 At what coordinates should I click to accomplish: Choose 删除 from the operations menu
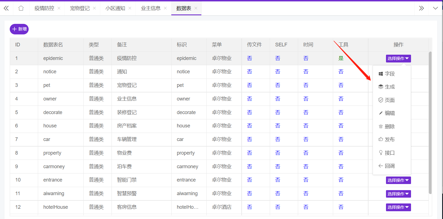[392, 127]
